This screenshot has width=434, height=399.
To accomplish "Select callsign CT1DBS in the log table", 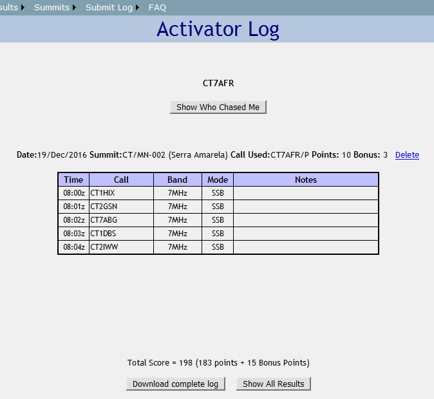I will 103,234.
